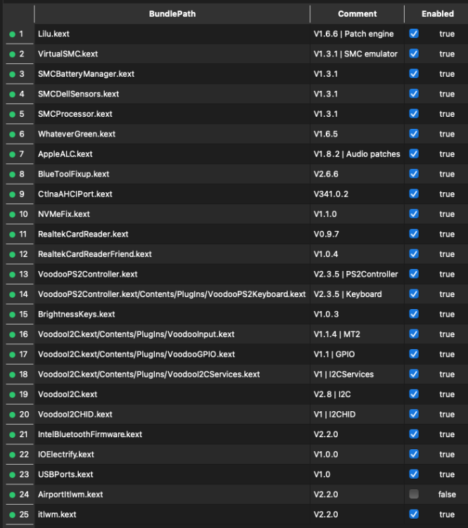Select VoodooPS2Controller.kext cell in row 13

pyautogui.click(x=172, y=274)
